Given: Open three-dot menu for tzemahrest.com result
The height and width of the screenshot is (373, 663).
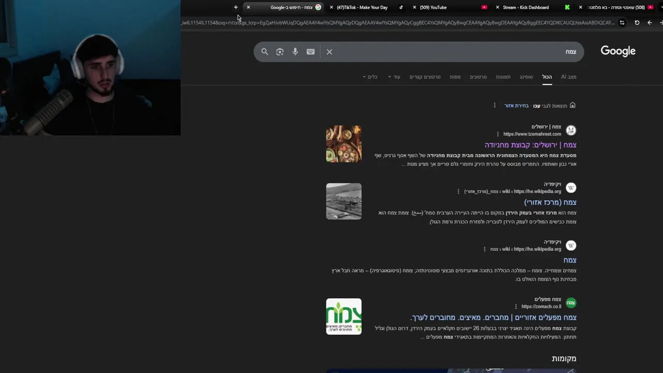Looking at the screenshot, I should click(498, 134).
